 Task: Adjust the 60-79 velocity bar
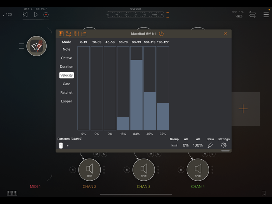tap(123, 88)
